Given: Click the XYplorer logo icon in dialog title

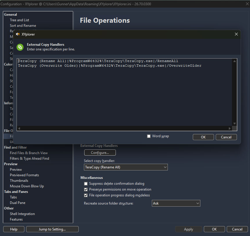Looking at the screenshot, I should [18, 34].
